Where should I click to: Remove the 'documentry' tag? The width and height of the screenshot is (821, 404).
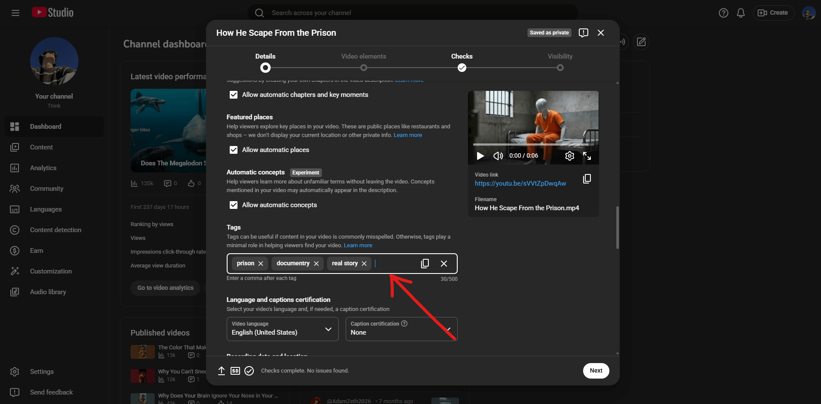click(x=317, y=263)
